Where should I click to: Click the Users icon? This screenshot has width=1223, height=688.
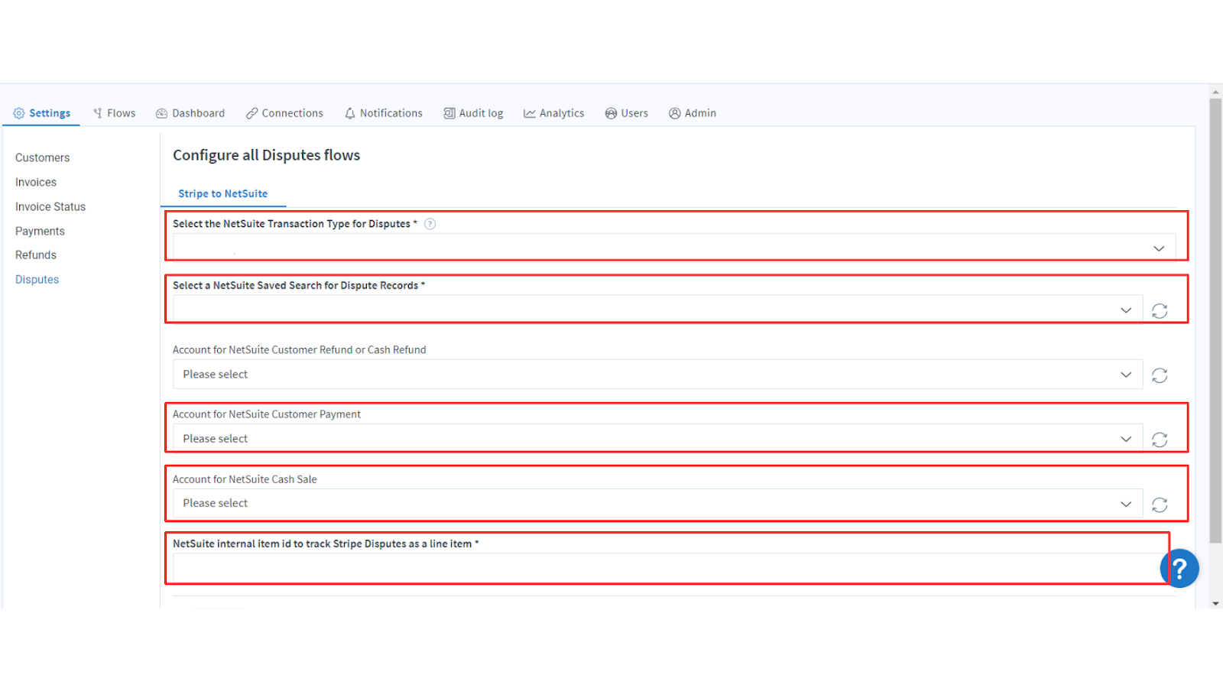pyautogui.click(x=611, y=113)
